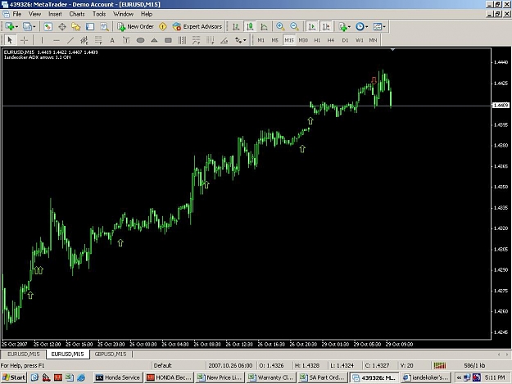Open the File menu
Screen dimensions: 512x384
(17, 14)
